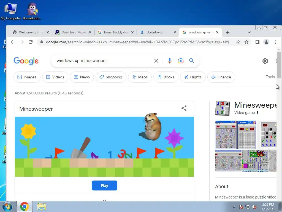Go back to the previous page
The height and width of the screenshot is (212, 282).
click(x=13, y=42)
